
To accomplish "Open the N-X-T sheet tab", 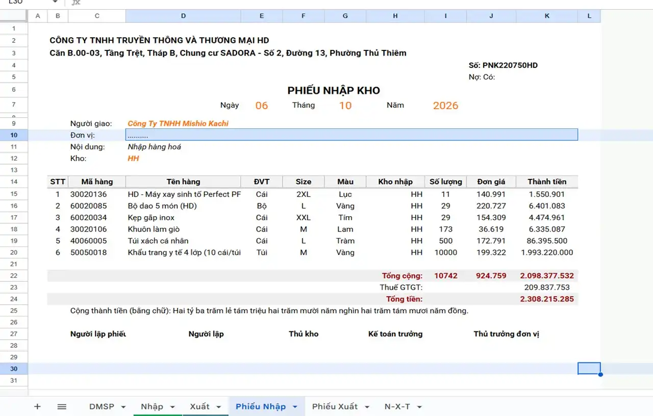I will (x=397, y=406).
